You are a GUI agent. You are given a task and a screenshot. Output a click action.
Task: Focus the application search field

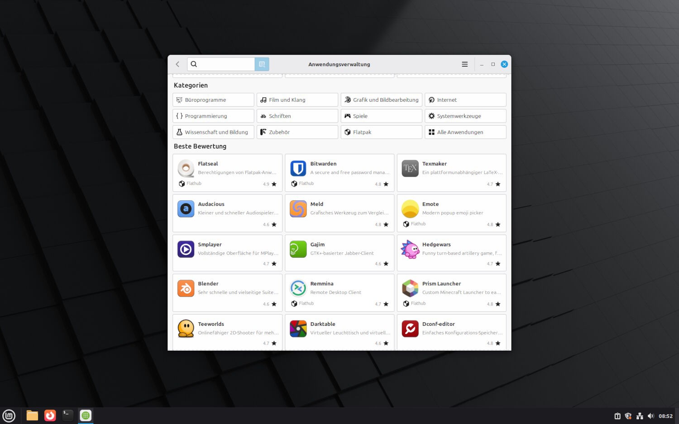[x=221, y=64]
